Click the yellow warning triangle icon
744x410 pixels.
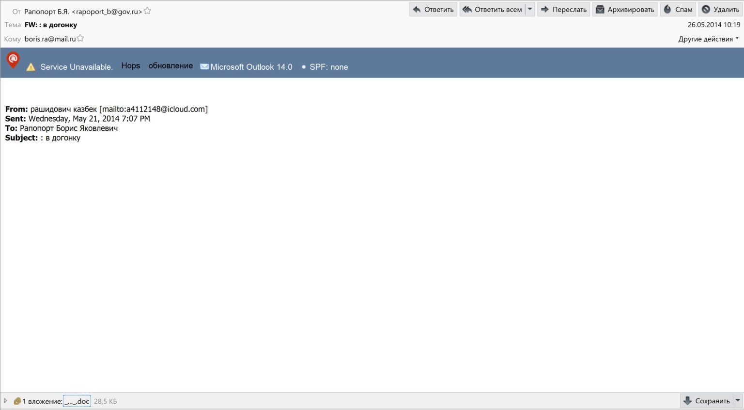point(31,67)
